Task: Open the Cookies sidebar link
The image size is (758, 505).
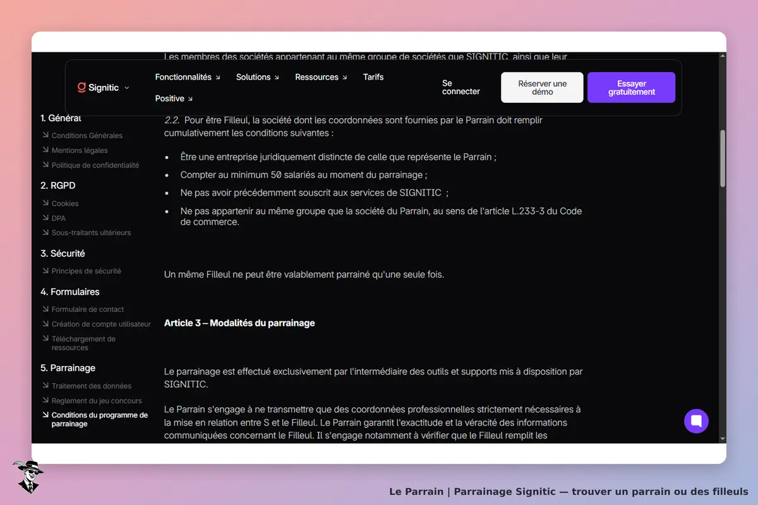Action: [x=65, y=203]
